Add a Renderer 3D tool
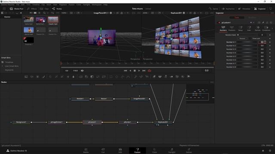The width and height of the screenshot is (275, 154). point(189,77)
